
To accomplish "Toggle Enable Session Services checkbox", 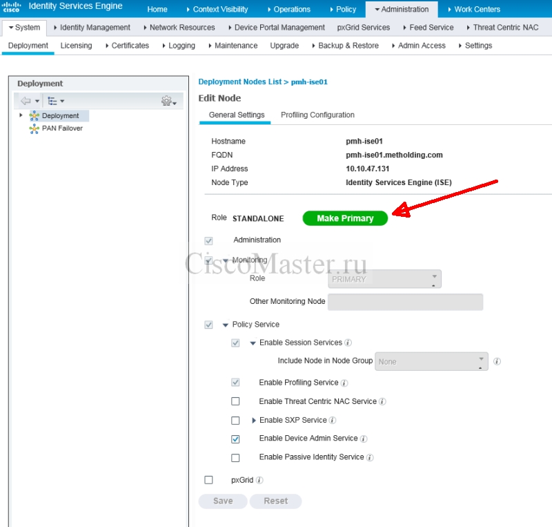I will coord(235,343).
